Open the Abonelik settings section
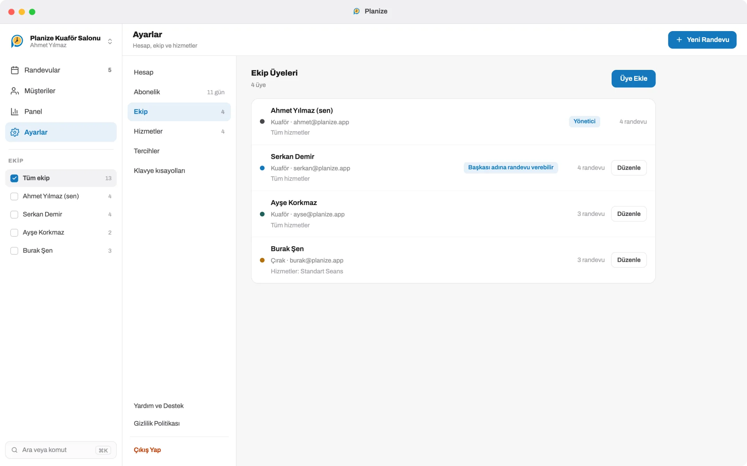The height and width of the screenshot is (466, 747). coord(179,92)
